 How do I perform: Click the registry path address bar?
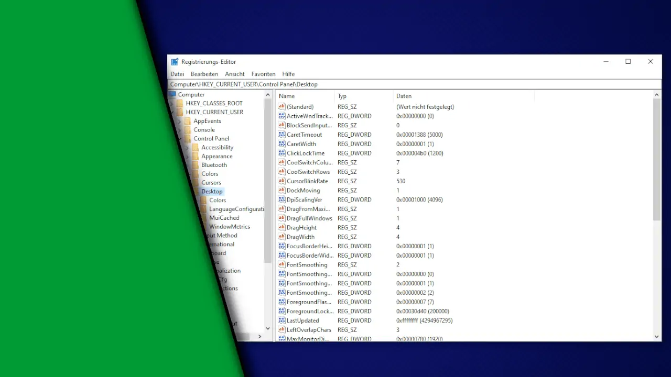tap(414, 84)
